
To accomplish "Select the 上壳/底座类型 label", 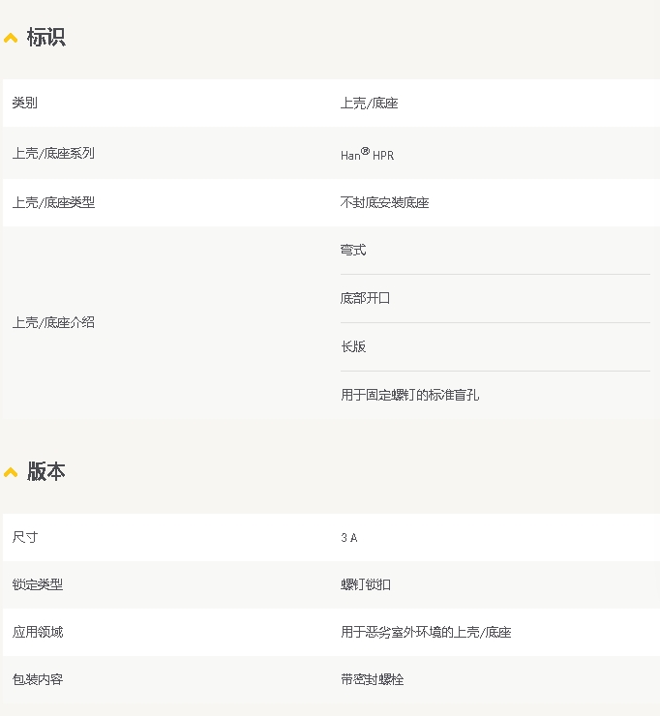I will point(53,202).
